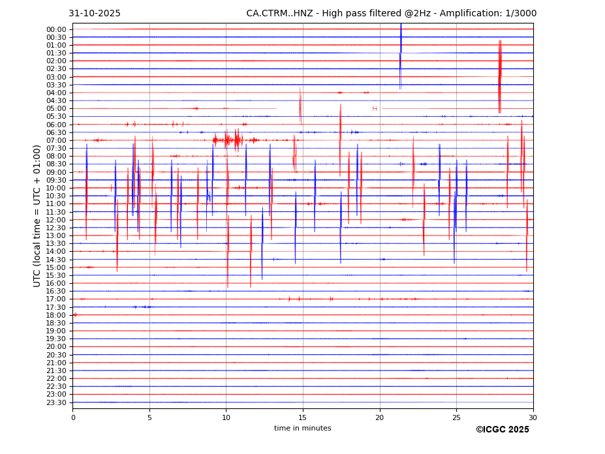Click the 'time in minutes' axis label
The height and width of the screenshot is (454, 605).
coord(302,429)
